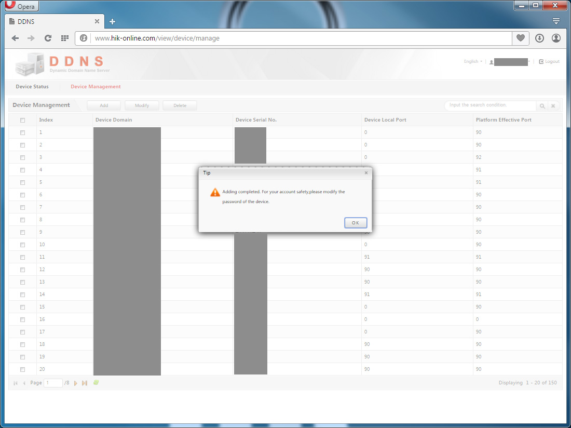Viewport: 571px width, 428px height.
Task: Go to last page arrow
Action: coord(85,383)
